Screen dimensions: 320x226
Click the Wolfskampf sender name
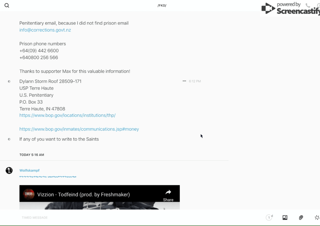(x=29, y=170)
